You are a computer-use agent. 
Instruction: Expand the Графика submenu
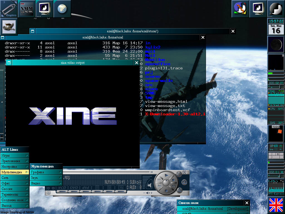pyautogui.click(x=46, y=172)
